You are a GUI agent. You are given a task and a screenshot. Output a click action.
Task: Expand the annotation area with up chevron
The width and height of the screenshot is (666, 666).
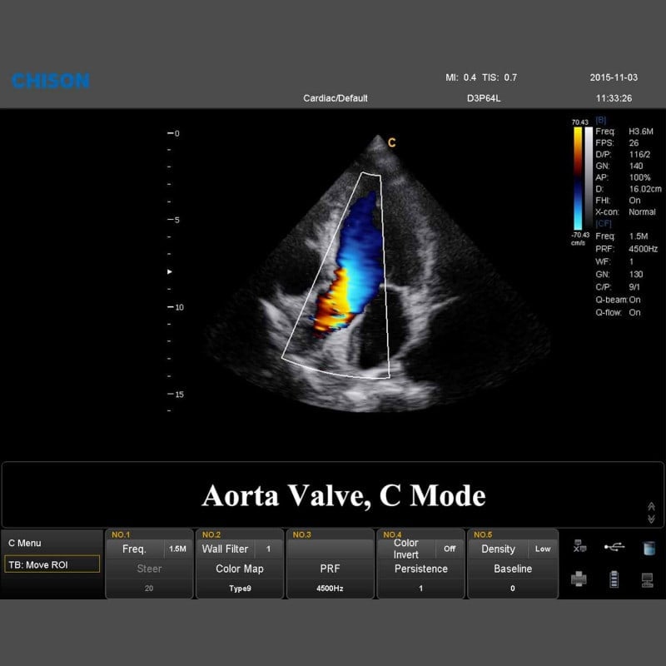pos(650,505)
